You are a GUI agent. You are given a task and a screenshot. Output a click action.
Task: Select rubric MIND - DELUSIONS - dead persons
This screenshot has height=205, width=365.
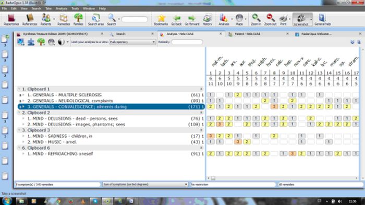(x=111, y=118)
